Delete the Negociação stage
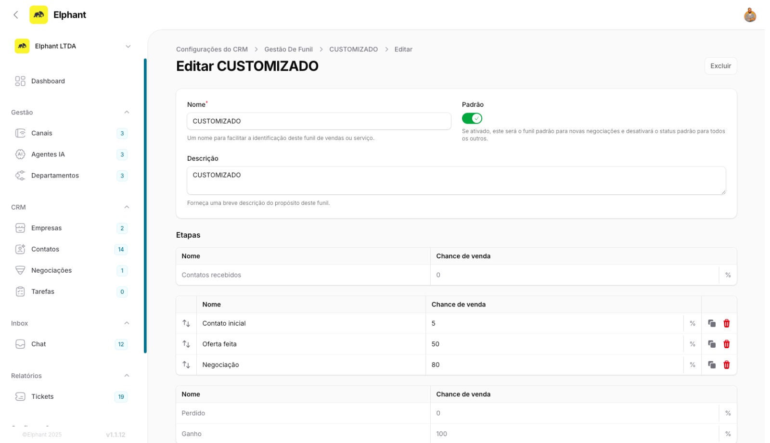770x443 pixels. point(726,365)
